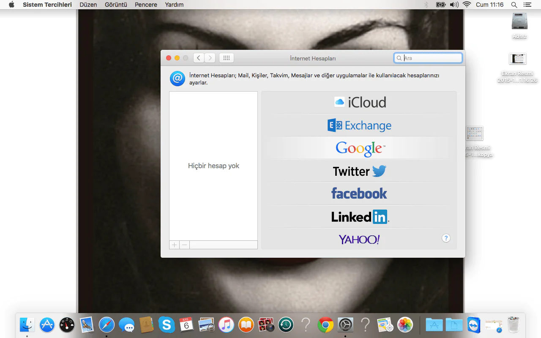Click the Twitter bird icon
This screenshot has height=338, width=541.
[379, 171]
